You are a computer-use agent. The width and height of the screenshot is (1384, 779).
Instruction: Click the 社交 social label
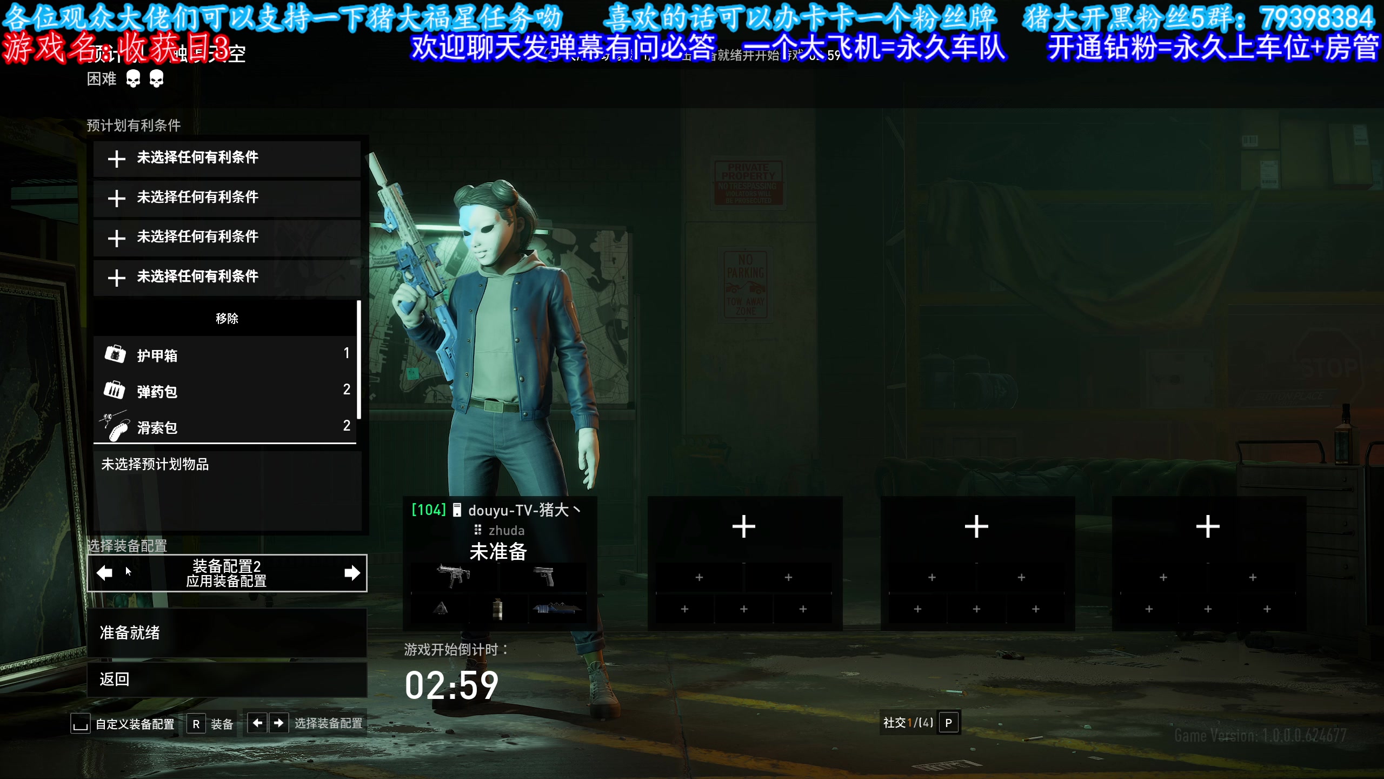[x=895, y=723]
